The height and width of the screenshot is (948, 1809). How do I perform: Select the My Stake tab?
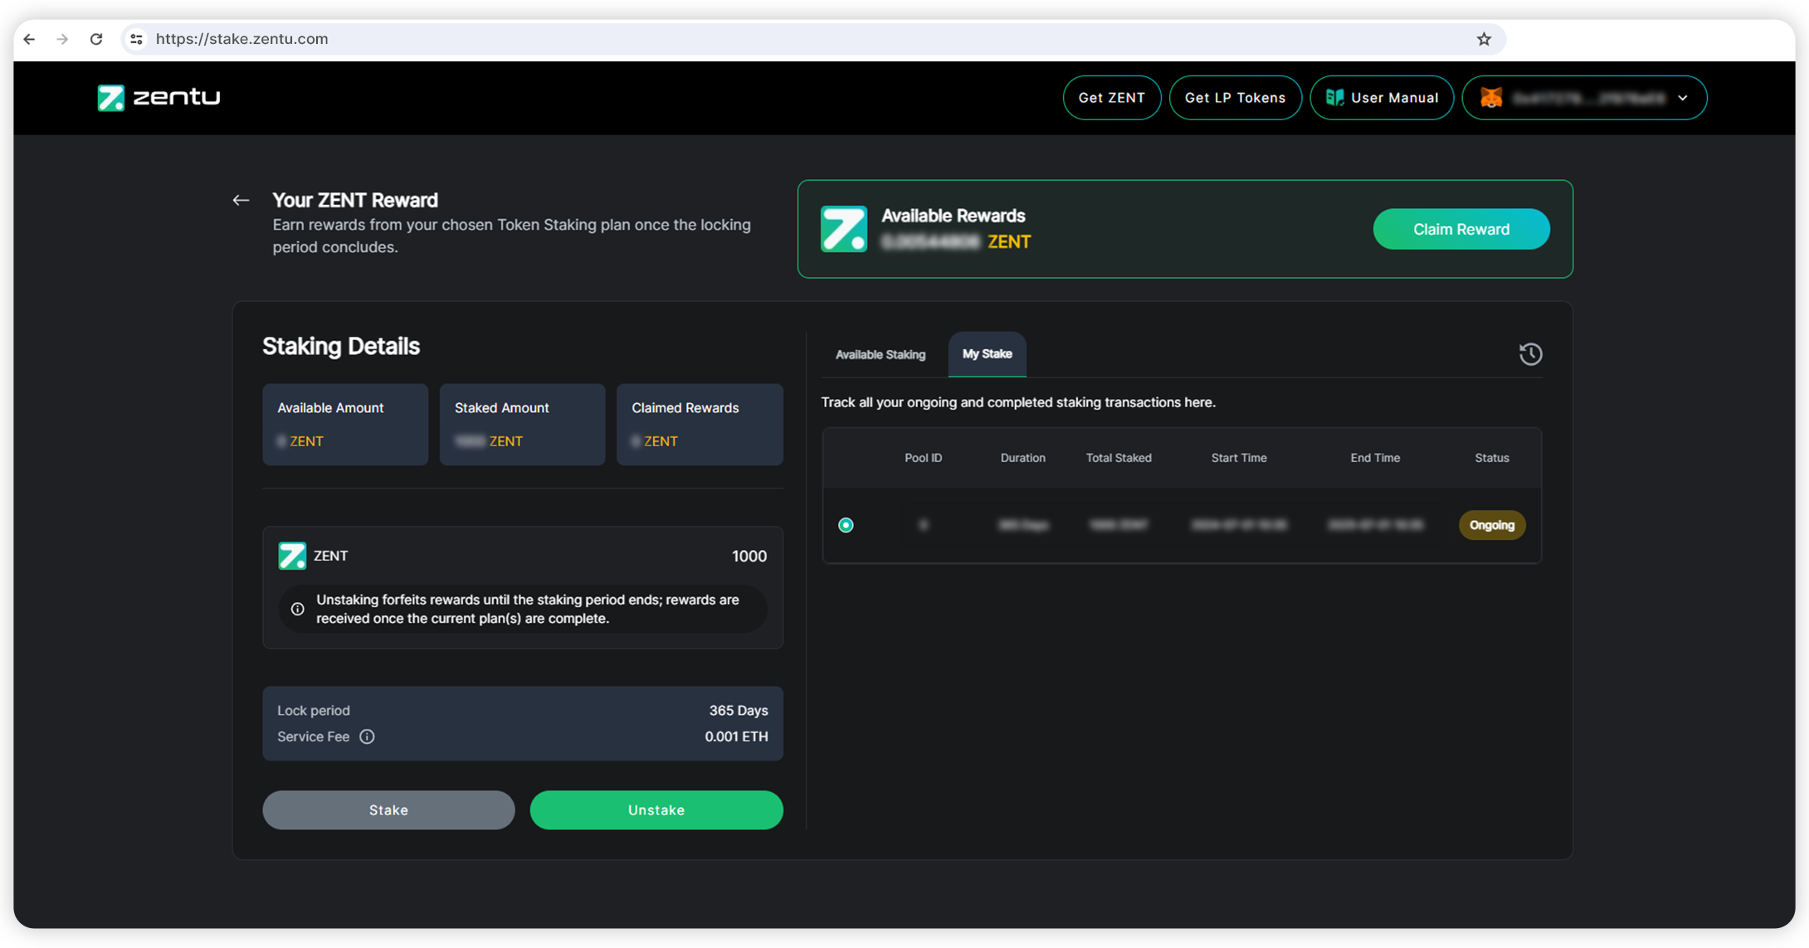987,354
